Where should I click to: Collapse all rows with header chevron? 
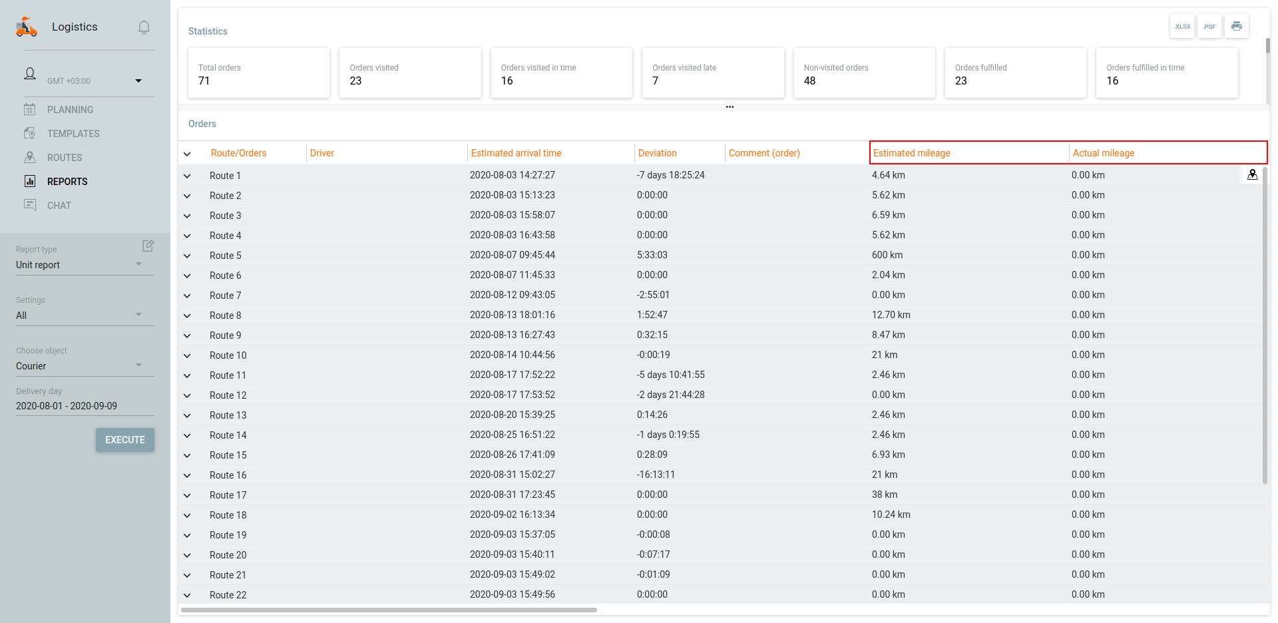click(x=187, y=154)
